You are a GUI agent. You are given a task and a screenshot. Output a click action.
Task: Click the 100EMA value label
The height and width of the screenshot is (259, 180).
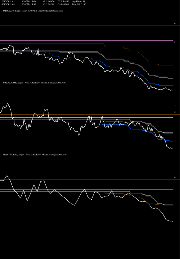[29, 1]
